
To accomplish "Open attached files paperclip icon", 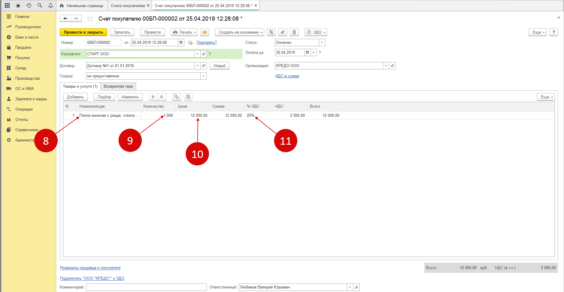I will tap(283, 32).
